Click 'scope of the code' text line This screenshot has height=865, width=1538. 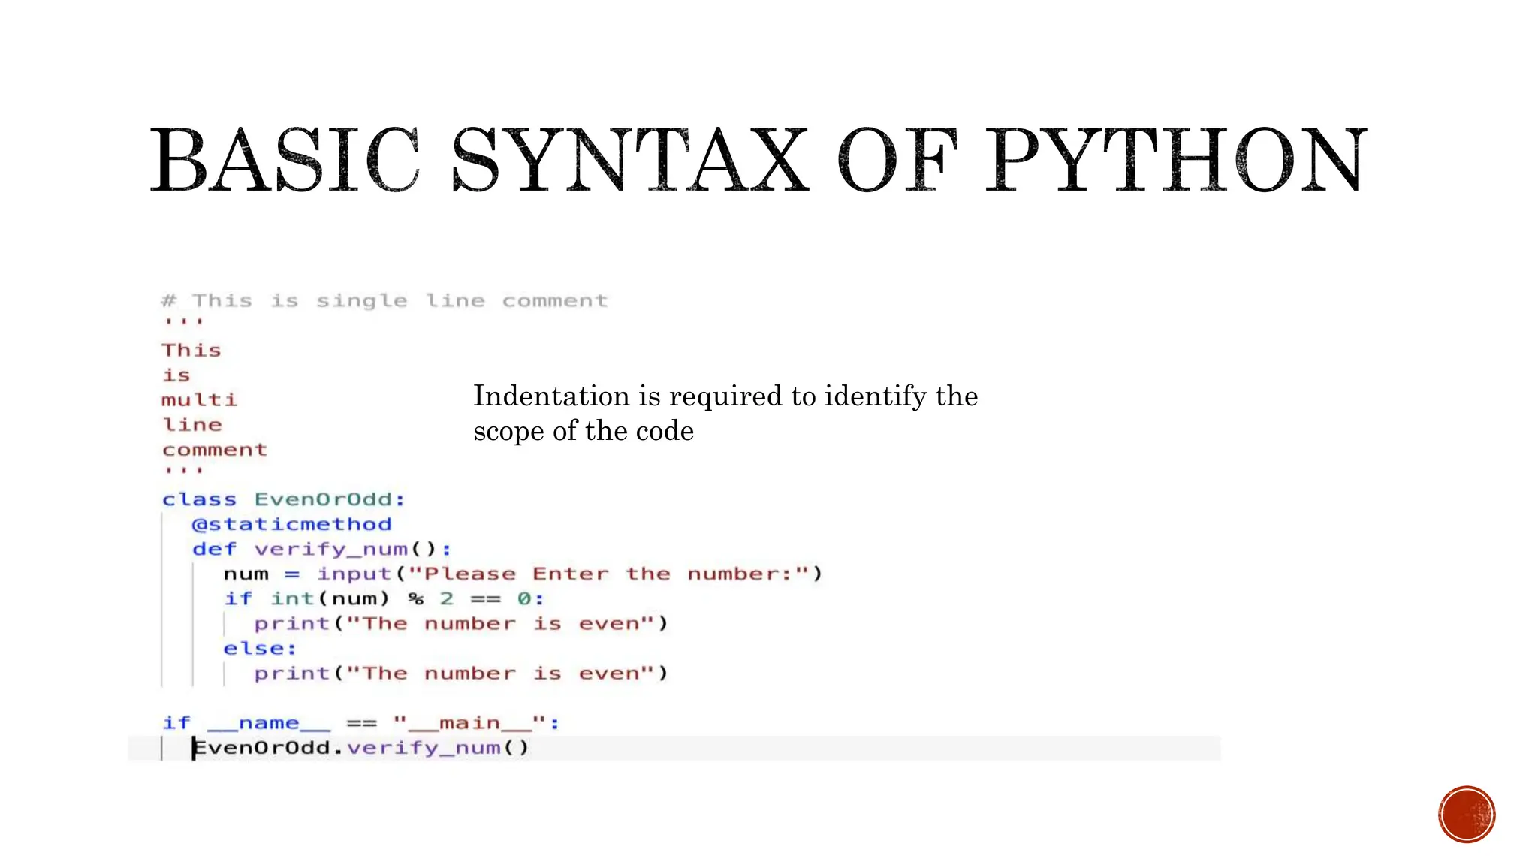point(583,431)
